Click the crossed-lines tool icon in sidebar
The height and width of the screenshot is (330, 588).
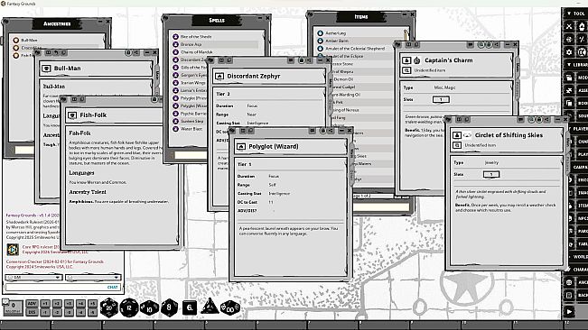[x=569, y=26]
